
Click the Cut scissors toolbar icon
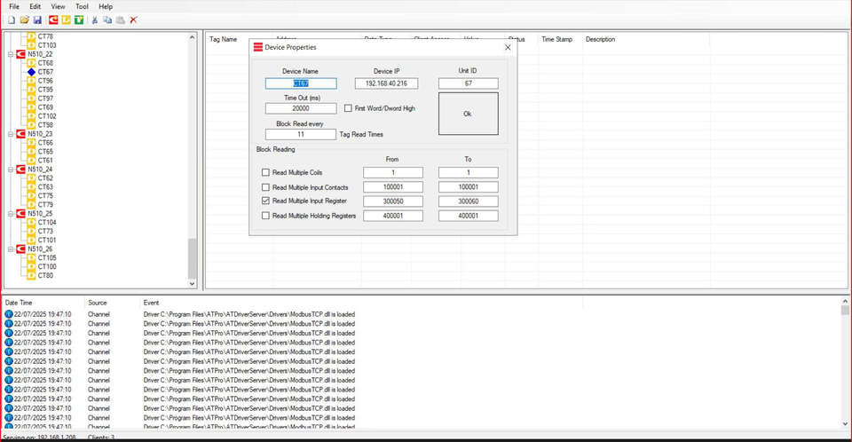95,20
